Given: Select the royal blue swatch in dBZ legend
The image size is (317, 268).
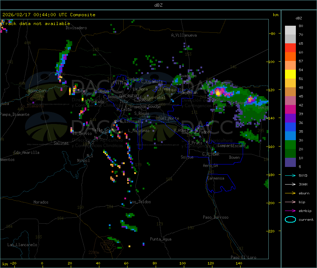Looking at the screenshot, I should click(290, 127).
